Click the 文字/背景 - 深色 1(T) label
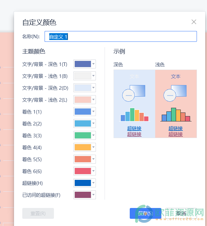The image size is (207, 226). tap(45, 64)
